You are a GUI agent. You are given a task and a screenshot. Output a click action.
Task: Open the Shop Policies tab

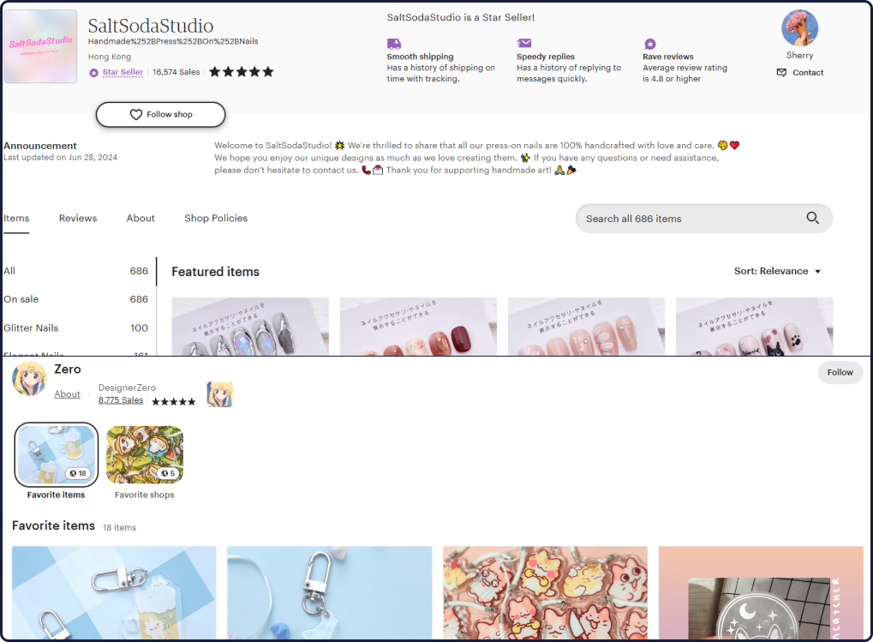(x=216, y=219)
